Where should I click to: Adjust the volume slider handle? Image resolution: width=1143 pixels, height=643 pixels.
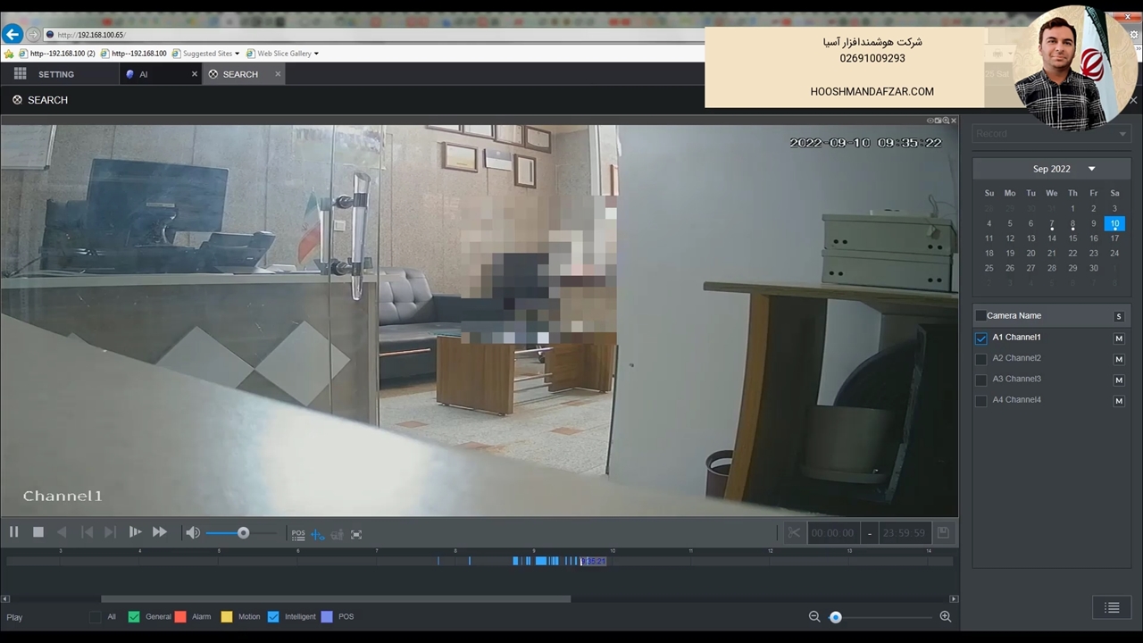(x=243, y=533)
